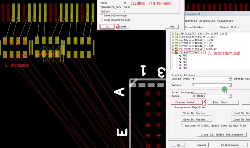
Task: Choose Create ESpiceDevice model option
Action: (x=101, y=20)
